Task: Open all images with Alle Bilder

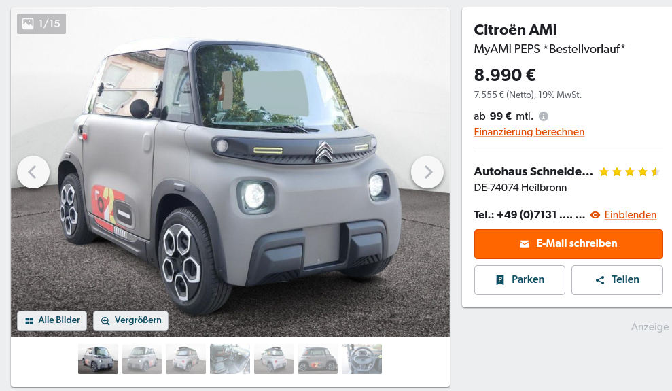Action: click(52, 321)
